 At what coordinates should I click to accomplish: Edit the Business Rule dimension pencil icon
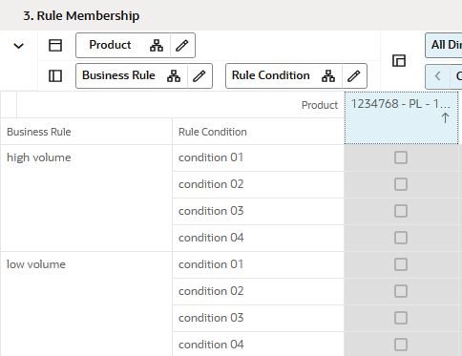[x=199, y=76]
